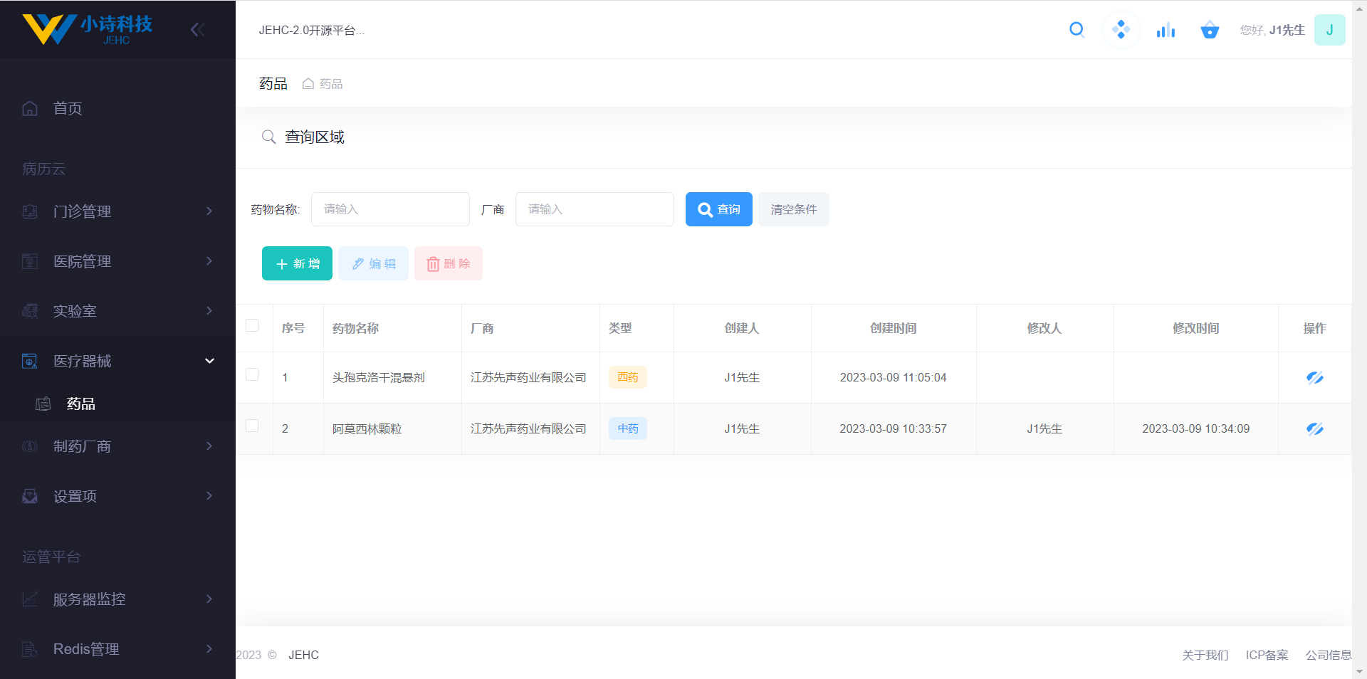
Task: Expand the 实验室 menu chevron
Action: pos(209,310)
